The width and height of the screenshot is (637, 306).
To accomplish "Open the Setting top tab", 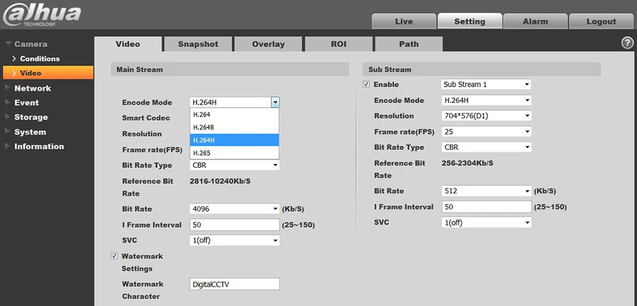I will coord(469,21).
